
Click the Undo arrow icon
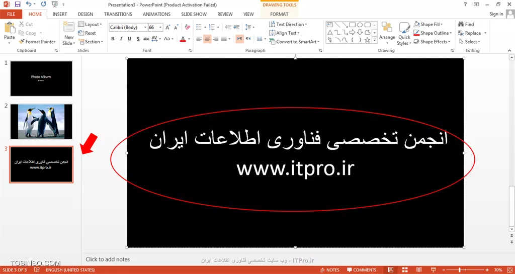tap(29, 5)
